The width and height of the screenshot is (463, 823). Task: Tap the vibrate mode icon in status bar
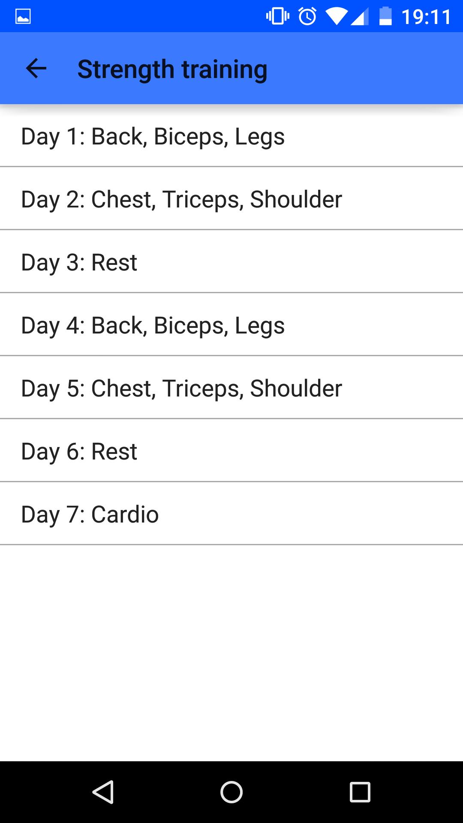point(278,15)
